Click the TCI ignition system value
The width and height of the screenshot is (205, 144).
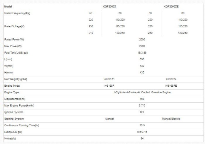click(x=142, y=112)
